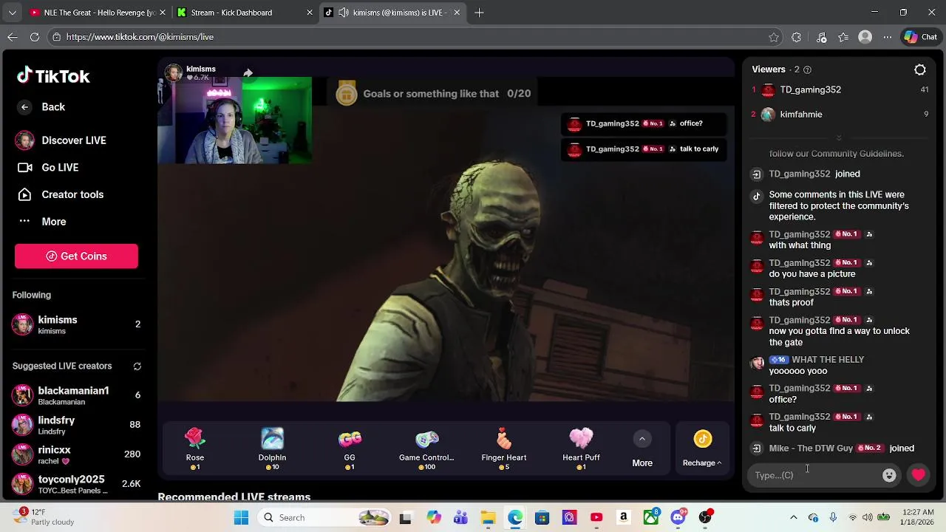
Task: Reload the page
Action: point(35,37)
